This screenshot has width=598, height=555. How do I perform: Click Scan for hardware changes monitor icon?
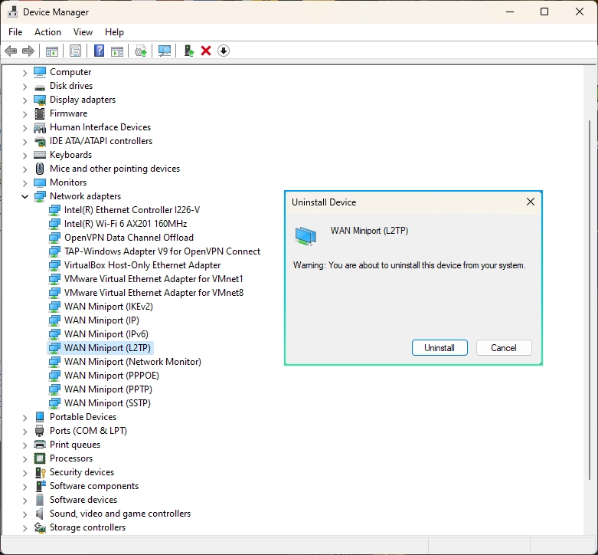(165, 51)
